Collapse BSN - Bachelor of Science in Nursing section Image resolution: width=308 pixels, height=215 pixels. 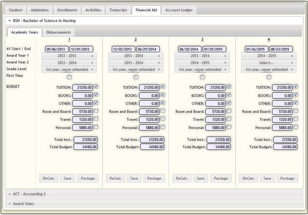(x=154, y=21)
